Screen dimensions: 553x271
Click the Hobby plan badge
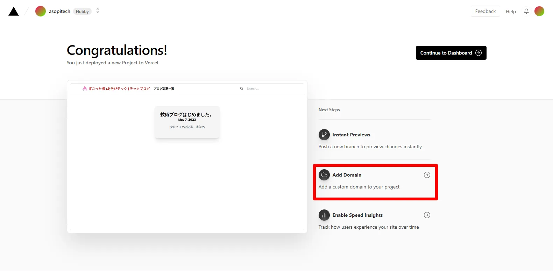click(x=82, y=12)
